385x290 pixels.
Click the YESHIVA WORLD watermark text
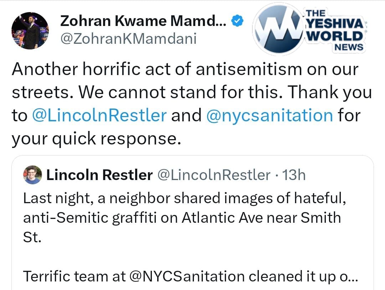[335, 30]
